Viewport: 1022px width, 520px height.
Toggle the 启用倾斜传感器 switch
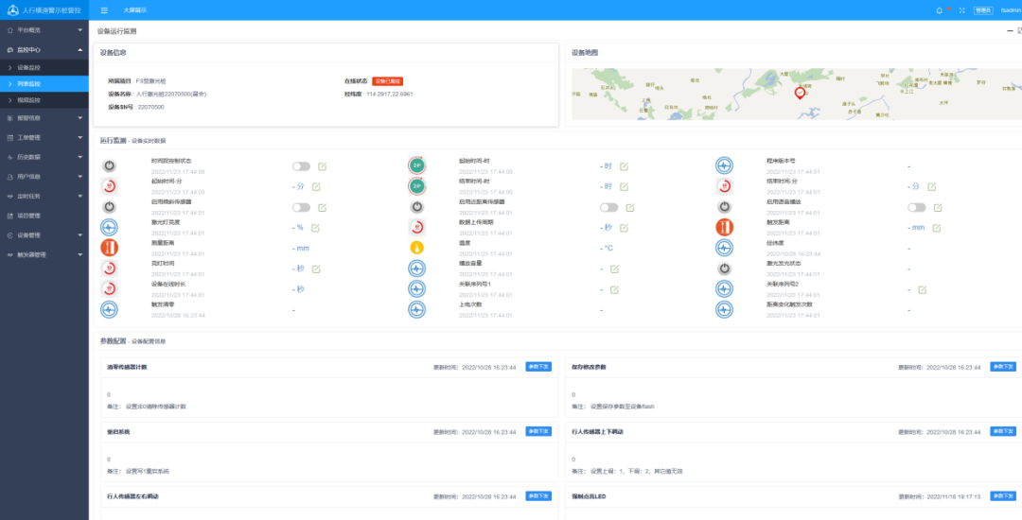[301, 207]
